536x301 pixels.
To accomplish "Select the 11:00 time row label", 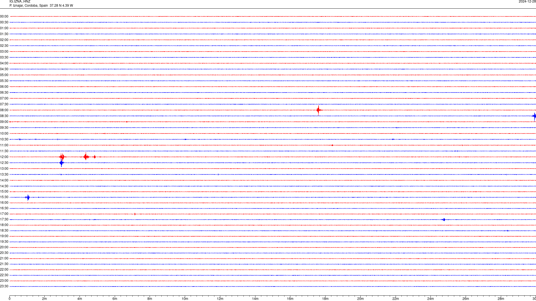I will coord(4,145).
